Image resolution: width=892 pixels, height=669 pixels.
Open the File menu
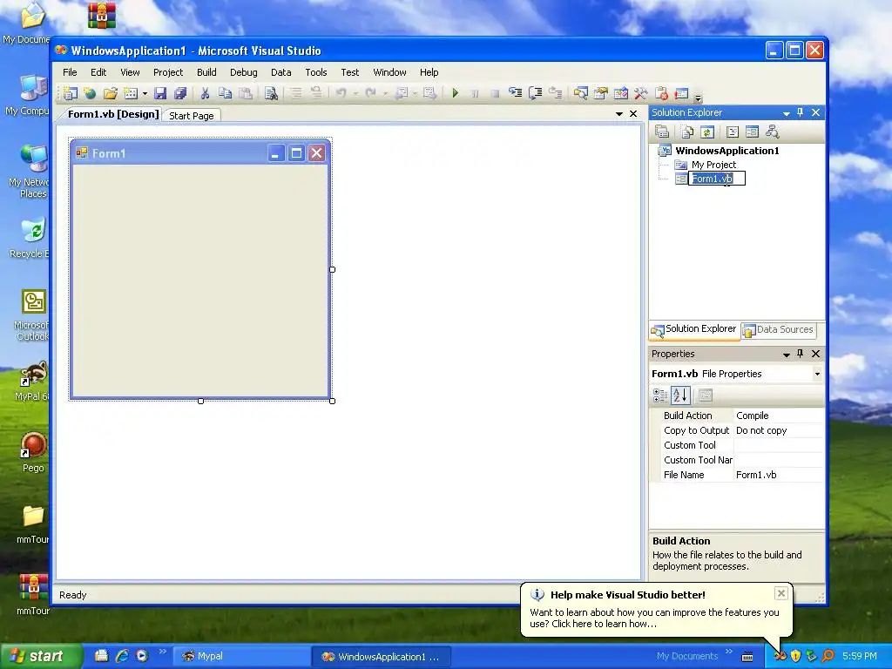pos(70,72)
